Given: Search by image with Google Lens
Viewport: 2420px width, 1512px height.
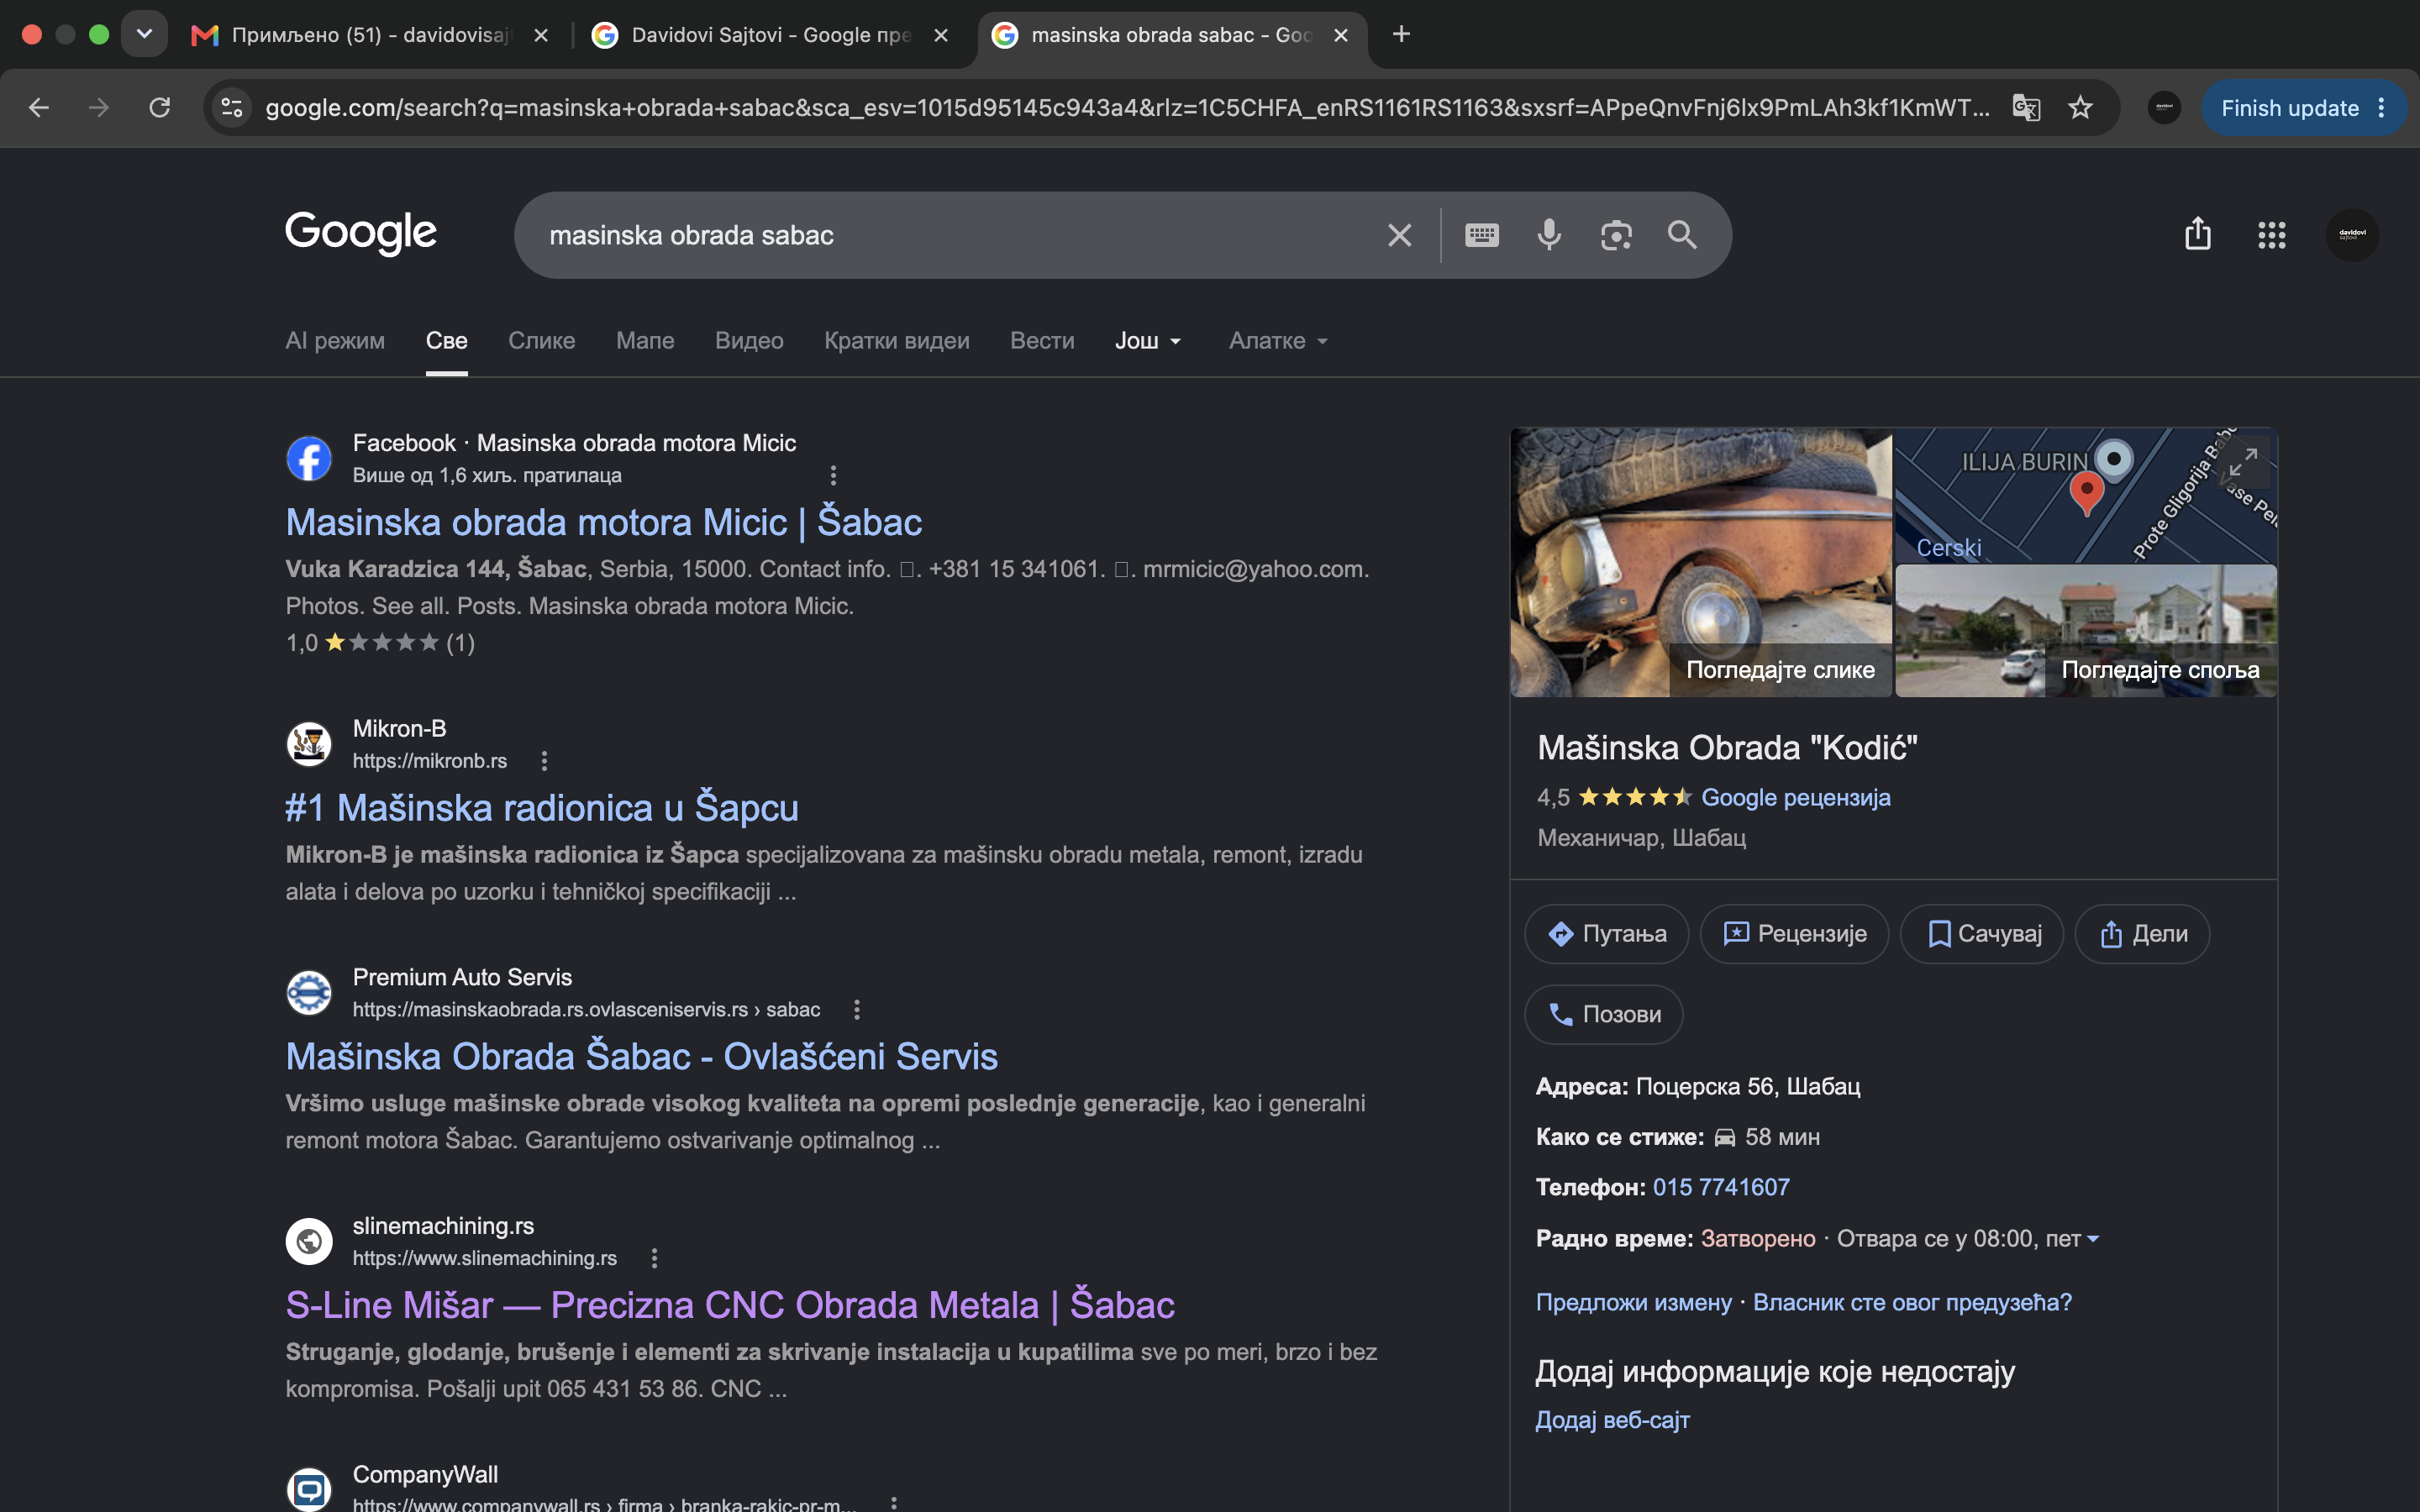Looking at the screenshot, I should coord(1616,235).
